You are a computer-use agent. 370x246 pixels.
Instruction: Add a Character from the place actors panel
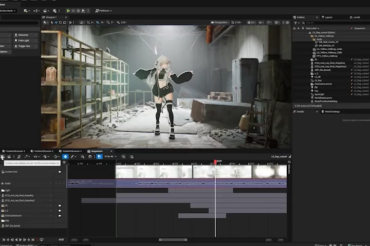(25, 35)
